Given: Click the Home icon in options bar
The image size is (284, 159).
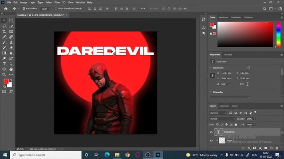Looking at the screenshot, I should coord(6,9).
